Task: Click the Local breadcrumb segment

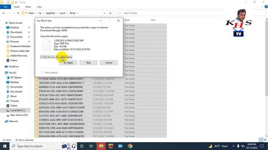Action: (62, 13)
